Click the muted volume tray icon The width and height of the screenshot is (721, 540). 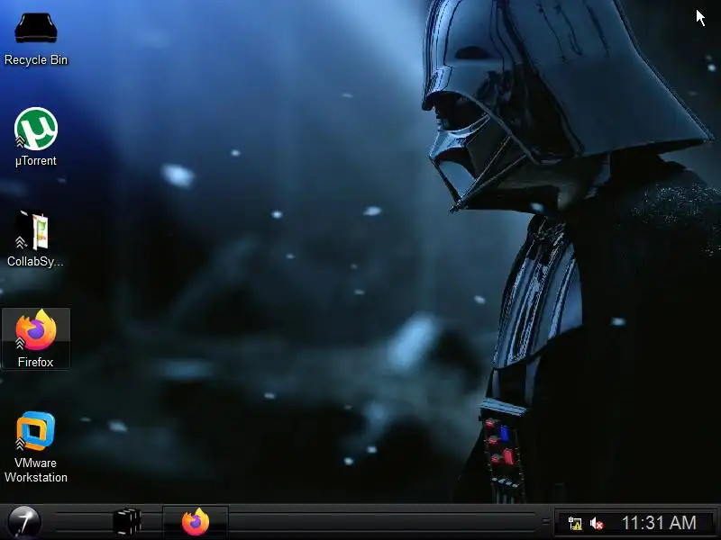tap(597, 523)
